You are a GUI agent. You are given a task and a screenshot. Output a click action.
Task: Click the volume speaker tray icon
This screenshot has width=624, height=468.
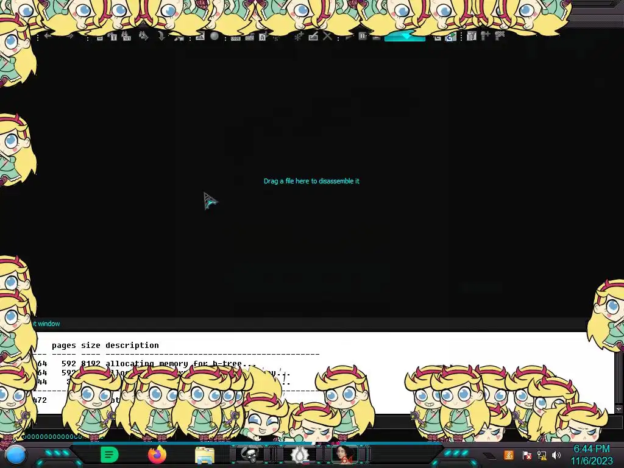(x=556, y=455)
